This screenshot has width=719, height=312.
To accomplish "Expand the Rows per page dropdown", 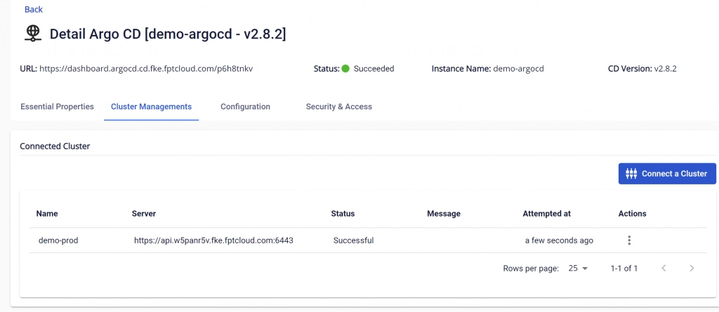I will click(x=578, y=269).
